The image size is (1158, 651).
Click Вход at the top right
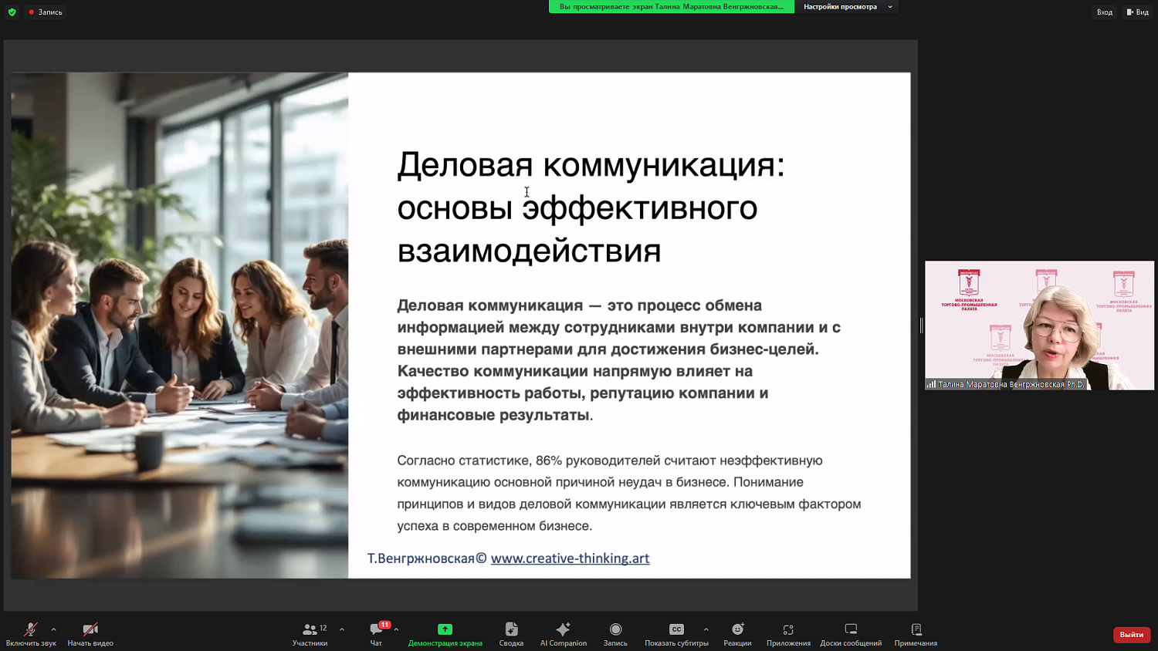1104,12
